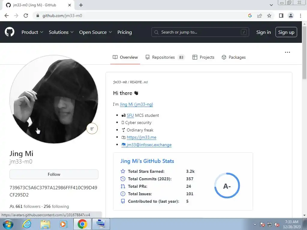Click the network tray icon
This screenshot has width=307, height=230.
pyautogui.click(x=270, y=224)
